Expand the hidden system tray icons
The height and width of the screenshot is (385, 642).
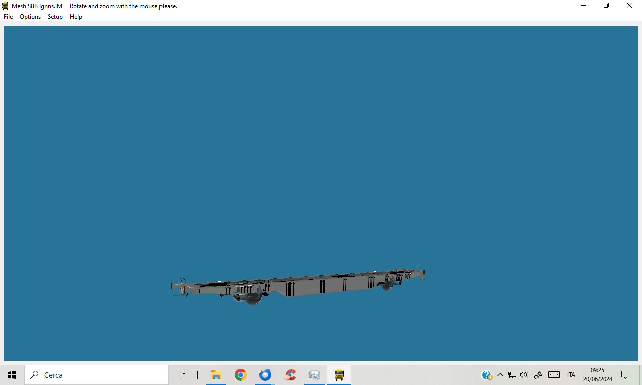click(x=500, y=375)
